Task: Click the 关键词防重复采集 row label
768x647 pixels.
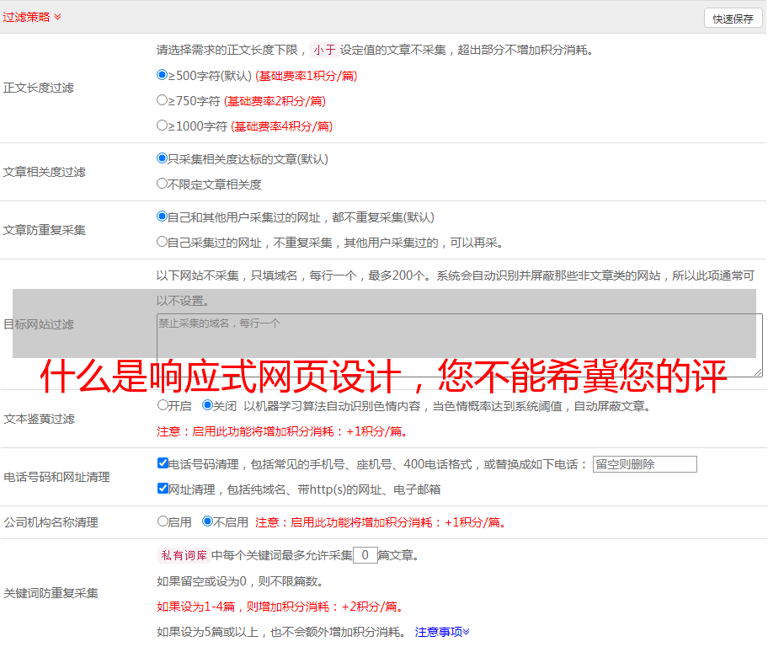Action: pos(51,593)
